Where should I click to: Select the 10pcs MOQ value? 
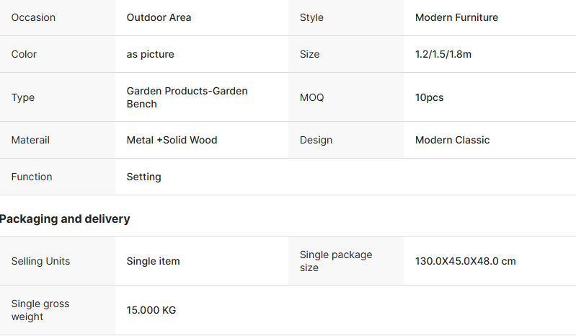pos(429,97)
